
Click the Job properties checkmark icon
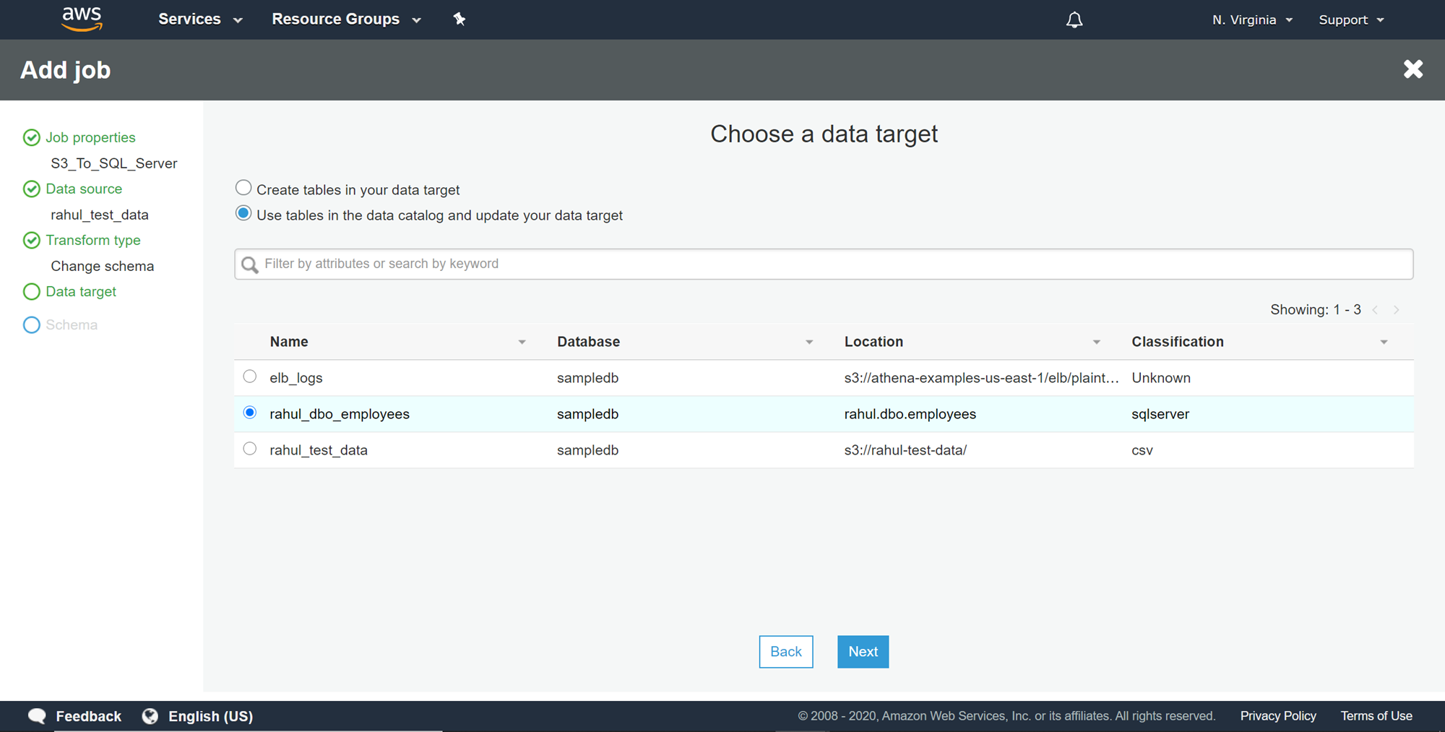pos(31,137)
